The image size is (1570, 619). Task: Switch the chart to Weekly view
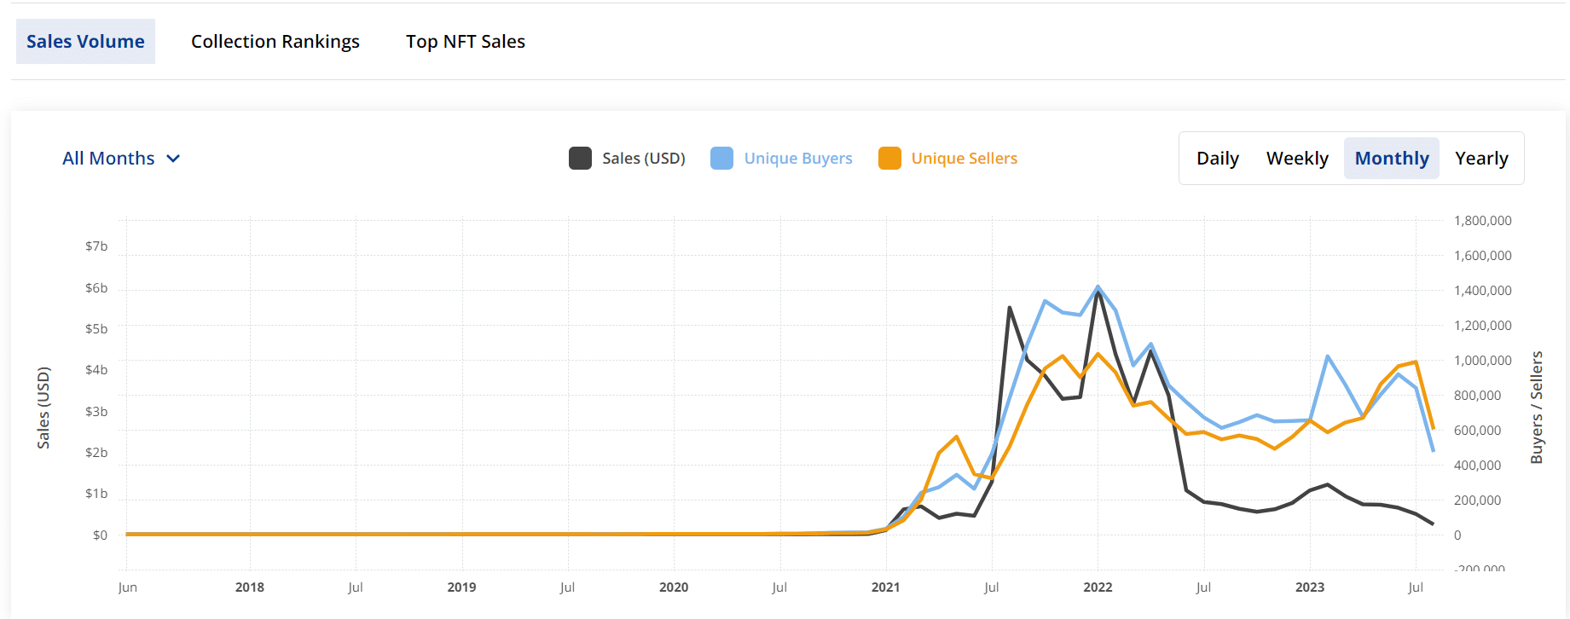tap(1296, 159)
